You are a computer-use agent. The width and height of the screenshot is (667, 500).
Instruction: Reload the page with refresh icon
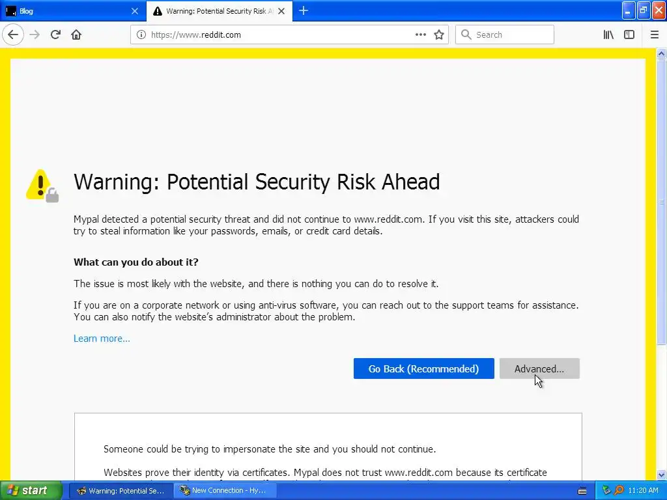pos(55,35)
